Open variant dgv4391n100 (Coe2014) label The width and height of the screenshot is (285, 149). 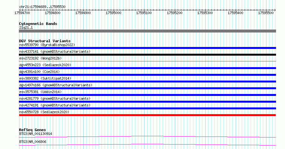point(39,72)
